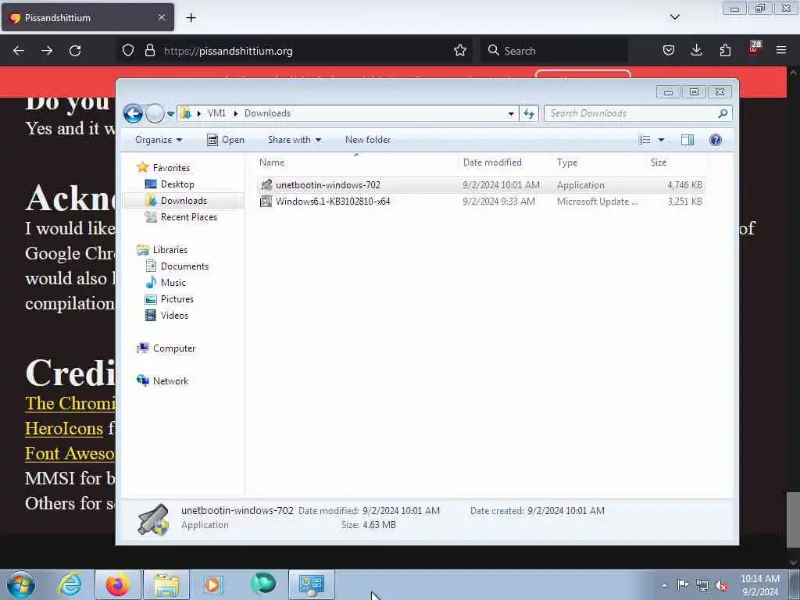Viewport: 800px width, 600px height.
Task: Click the Explorer forward navigation button
Action: tap(155, 113)
